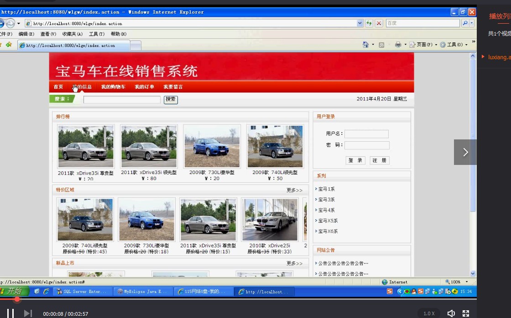Click the 搜索 search button

pyautogui.click(x=171, y=100)
